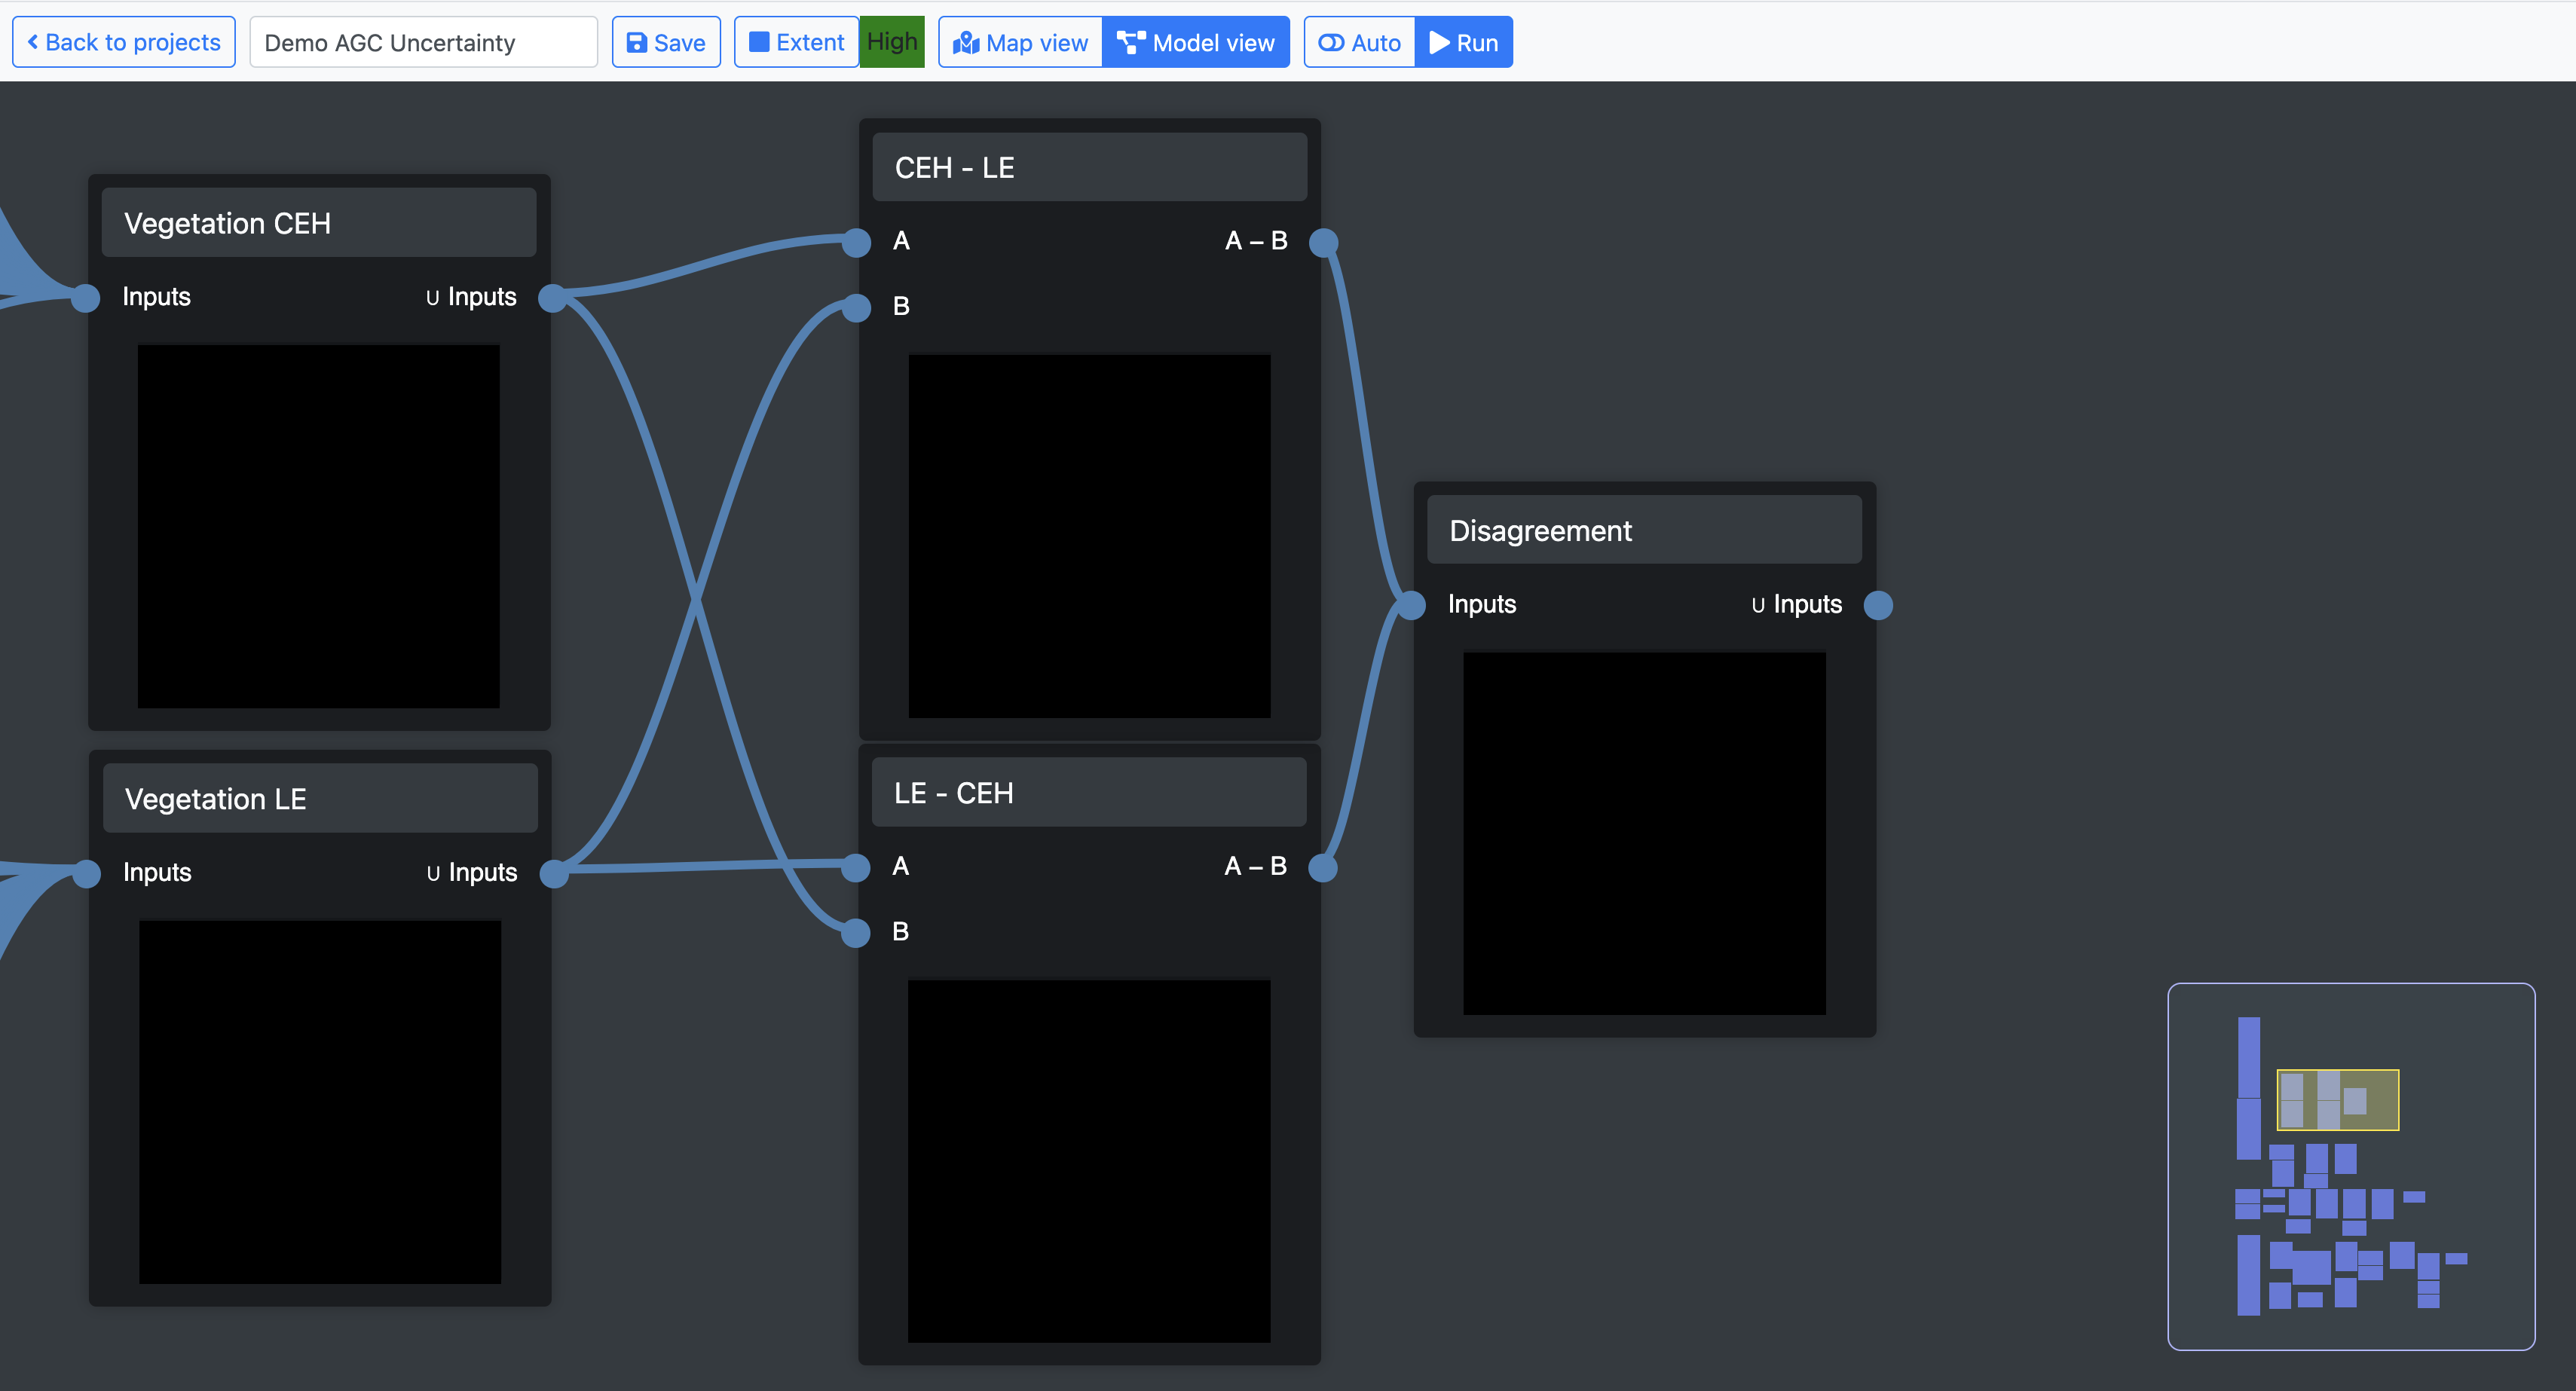
Task: Click the Extent button
Action: [797, 42]
